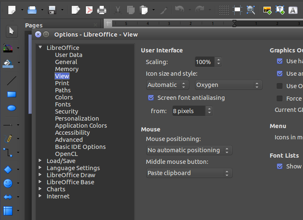Increase Scaling with the up stepper
Viewport: 303px width, 220px height.
point(218,60)
